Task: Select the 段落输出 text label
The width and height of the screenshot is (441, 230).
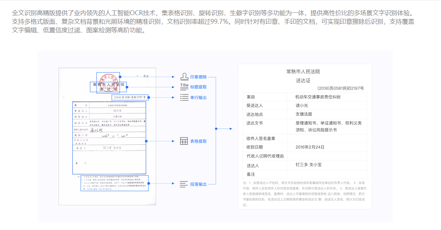Action: point(198,184)
